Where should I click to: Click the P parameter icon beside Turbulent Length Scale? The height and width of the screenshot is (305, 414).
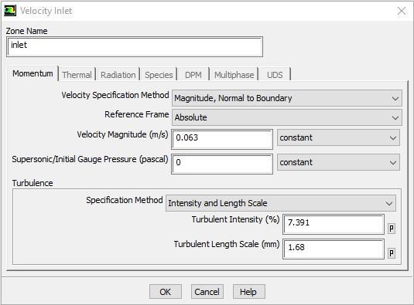392,253
